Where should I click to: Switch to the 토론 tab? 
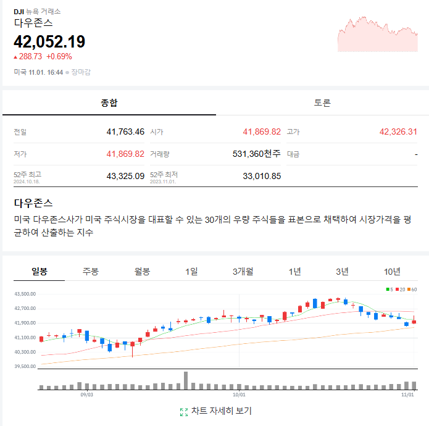(322, 103)
